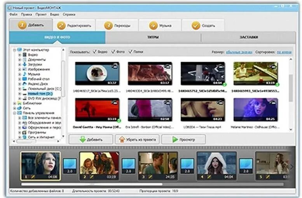Click transition icon between clips 3 and 4
This screenshot has width=302, height=198.
tap(187, 166)
